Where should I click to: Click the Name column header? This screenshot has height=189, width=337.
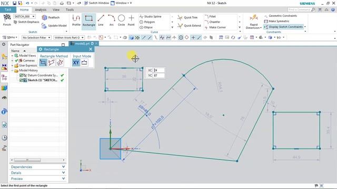(15, 51)
